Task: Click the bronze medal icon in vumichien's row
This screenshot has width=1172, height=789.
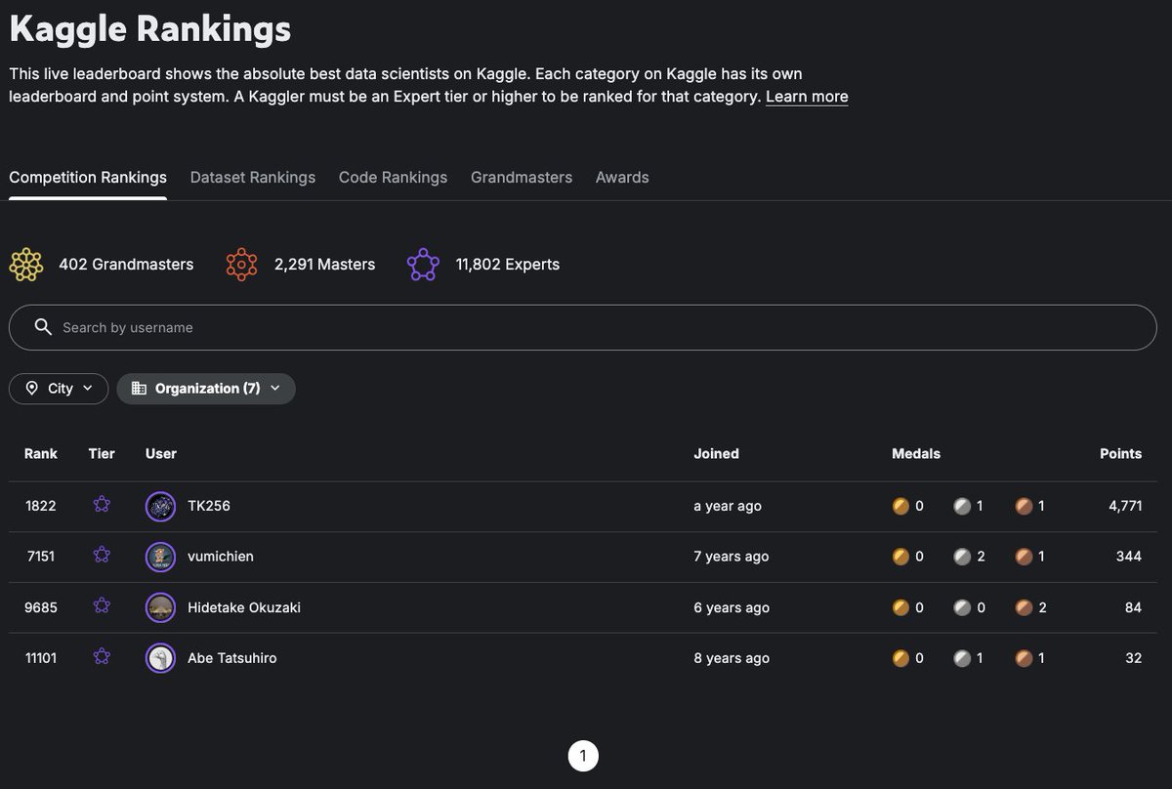Action: 1024,557
